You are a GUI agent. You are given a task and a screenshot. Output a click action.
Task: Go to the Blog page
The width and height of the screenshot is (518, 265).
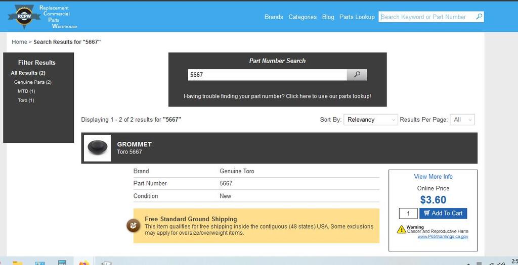pyautogui.click(x=328, y=17)
